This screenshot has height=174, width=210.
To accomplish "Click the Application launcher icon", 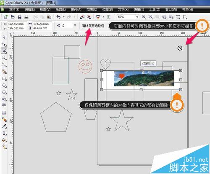I will [x=98, y=17].
